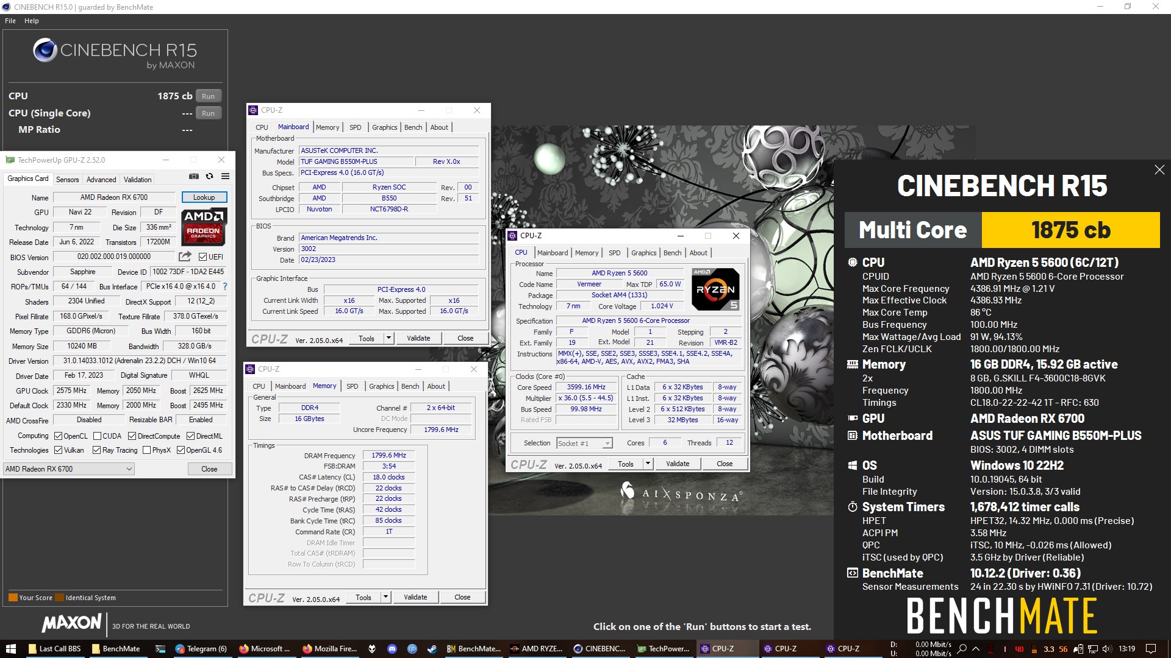Expand Tools arrow in CPU-Z CPU window
Screen dimensions: 1171x658
click(x=648, y=464)
